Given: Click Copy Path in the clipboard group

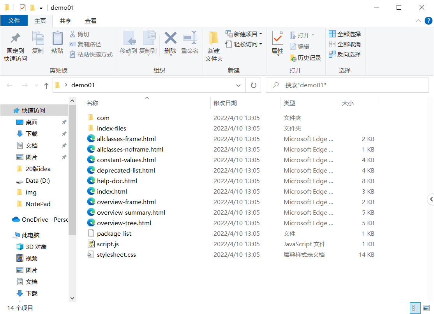Looking at the screenshot, I should pos(85,44).
